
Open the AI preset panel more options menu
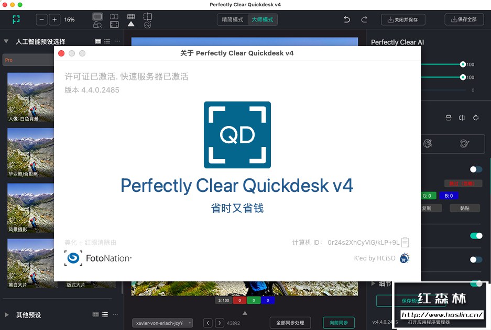pyautogui.click(x=117, y=41)
